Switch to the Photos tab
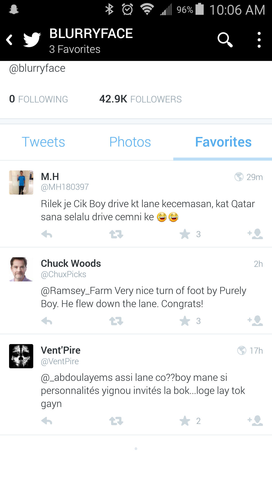Screen dimensions: 272x483 coord(130,142)
